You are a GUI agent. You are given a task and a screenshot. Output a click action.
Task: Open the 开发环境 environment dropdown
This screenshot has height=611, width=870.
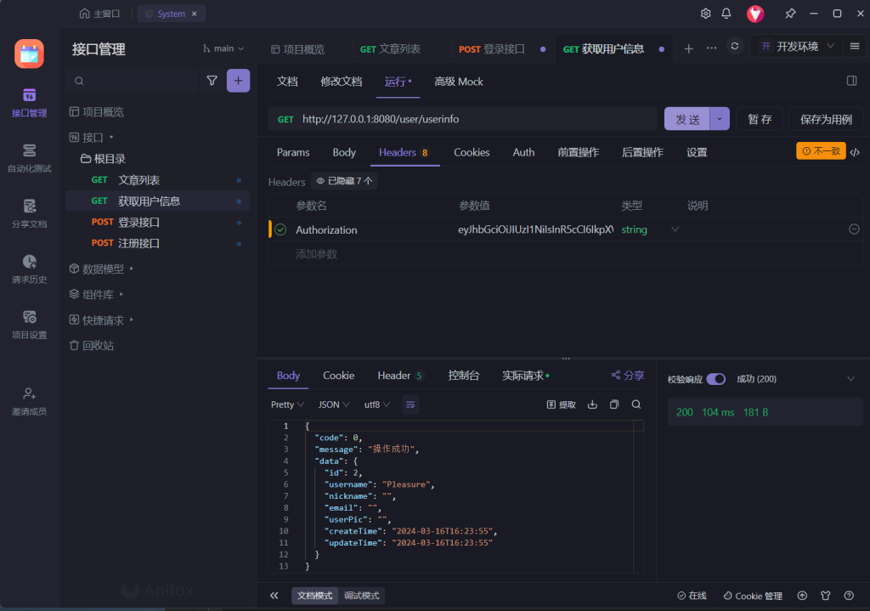pyautogui.click(x=796, y=47)
